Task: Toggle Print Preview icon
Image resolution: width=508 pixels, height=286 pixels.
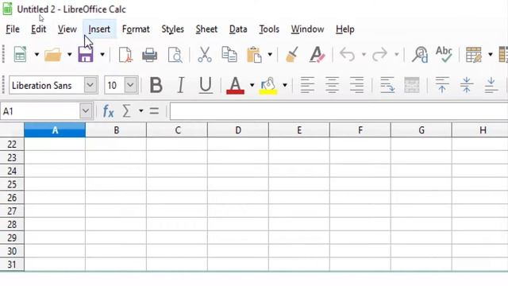Action: pos(175,55)
